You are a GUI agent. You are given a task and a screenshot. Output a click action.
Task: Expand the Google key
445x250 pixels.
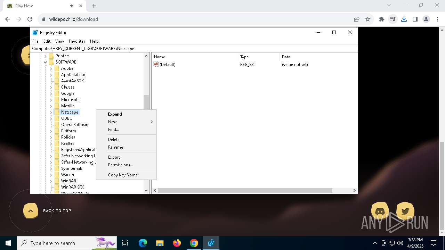point(51,93)
